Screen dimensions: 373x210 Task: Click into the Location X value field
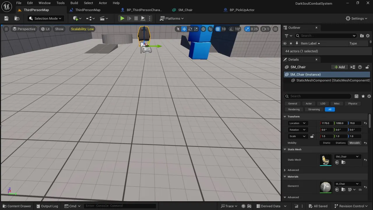pos(326,123)
